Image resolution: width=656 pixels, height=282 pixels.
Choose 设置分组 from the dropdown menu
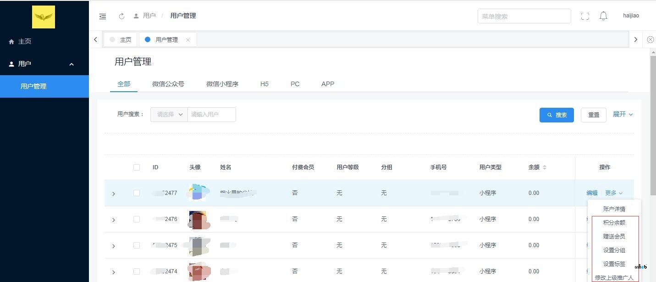click(x=614, y=250)
